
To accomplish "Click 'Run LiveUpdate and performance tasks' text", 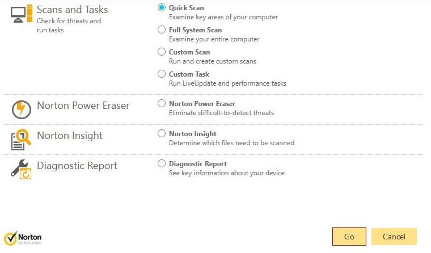I will click(x=227, y=83).
